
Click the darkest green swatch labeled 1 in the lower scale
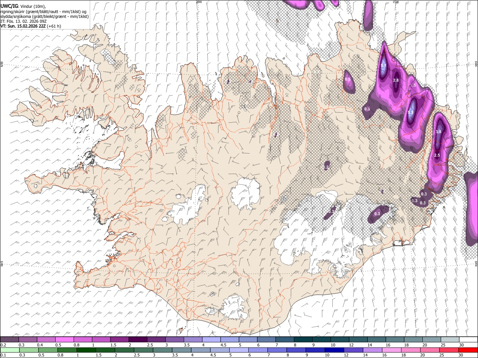86,350
